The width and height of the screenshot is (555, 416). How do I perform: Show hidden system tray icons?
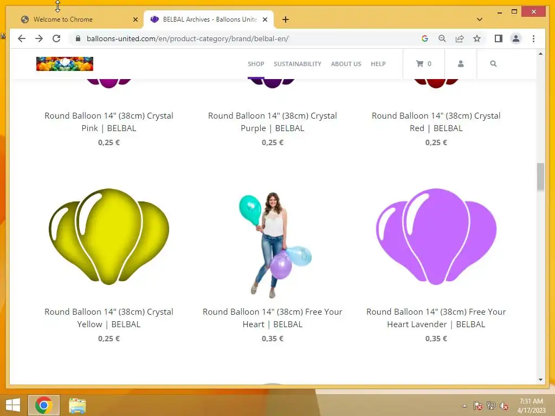(464, 406)
